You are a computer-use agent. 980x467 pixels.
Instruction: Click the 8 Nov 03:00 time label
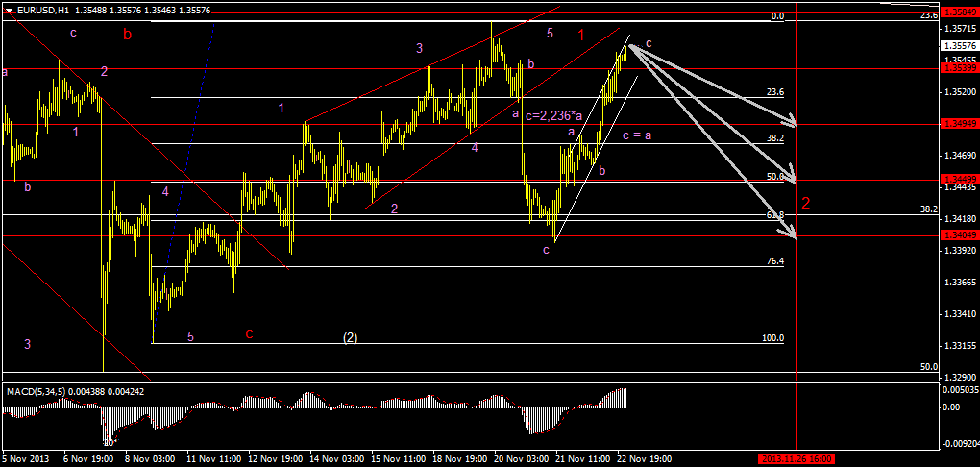[148, 459]
